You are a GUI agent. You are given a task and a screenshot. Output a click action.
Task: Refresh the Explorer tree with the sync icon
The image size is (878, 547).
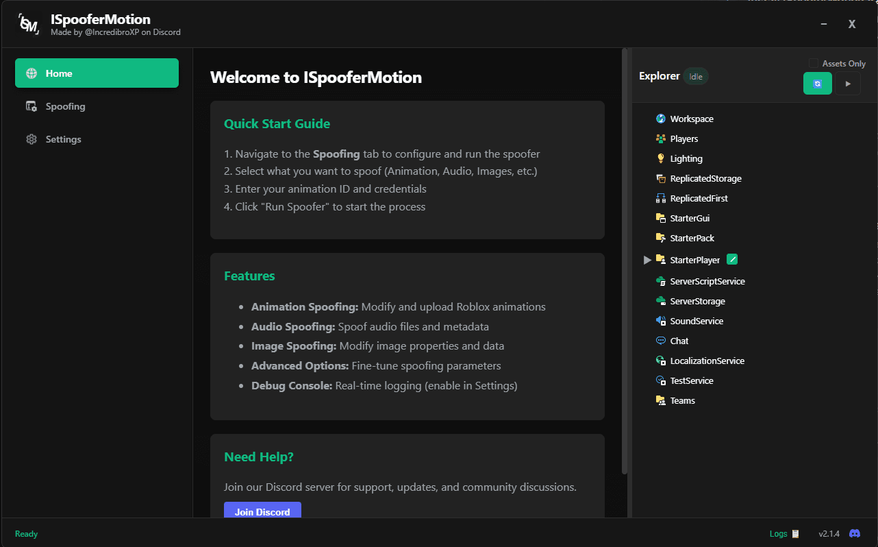coord(817,82)
